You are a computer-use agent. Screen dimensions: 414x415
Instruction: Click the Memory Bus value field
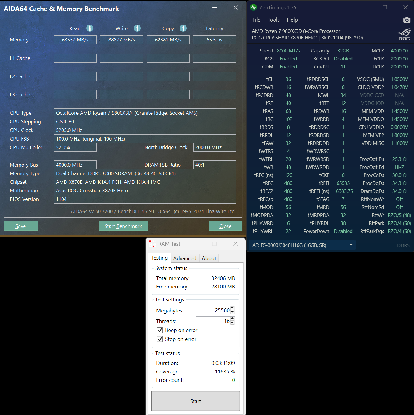pos(75,165)
